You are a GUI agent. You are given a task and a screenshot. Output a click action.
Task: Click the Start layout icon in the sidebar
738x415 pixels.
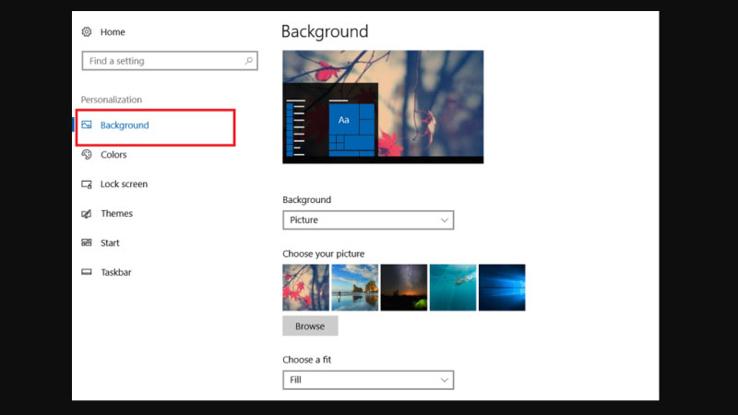coord(87,243)
